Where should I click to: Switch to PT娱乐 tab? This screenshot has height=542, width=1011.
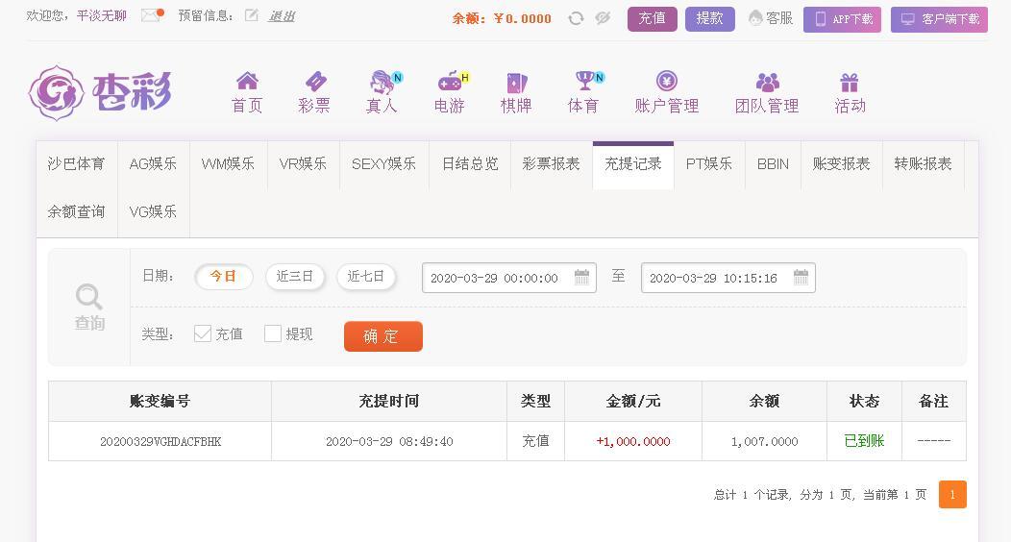point(709,164)
